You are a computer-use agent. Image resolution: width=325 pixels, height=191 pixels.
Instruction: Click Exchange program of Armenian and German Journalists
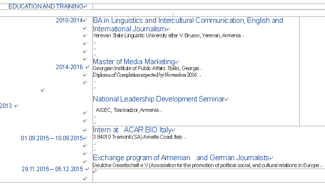(x=181, y=158)
